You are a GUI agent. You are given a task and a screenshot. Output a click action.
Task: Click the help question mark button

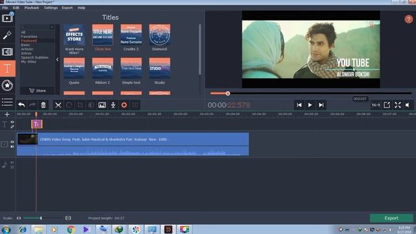click(409, 19)
